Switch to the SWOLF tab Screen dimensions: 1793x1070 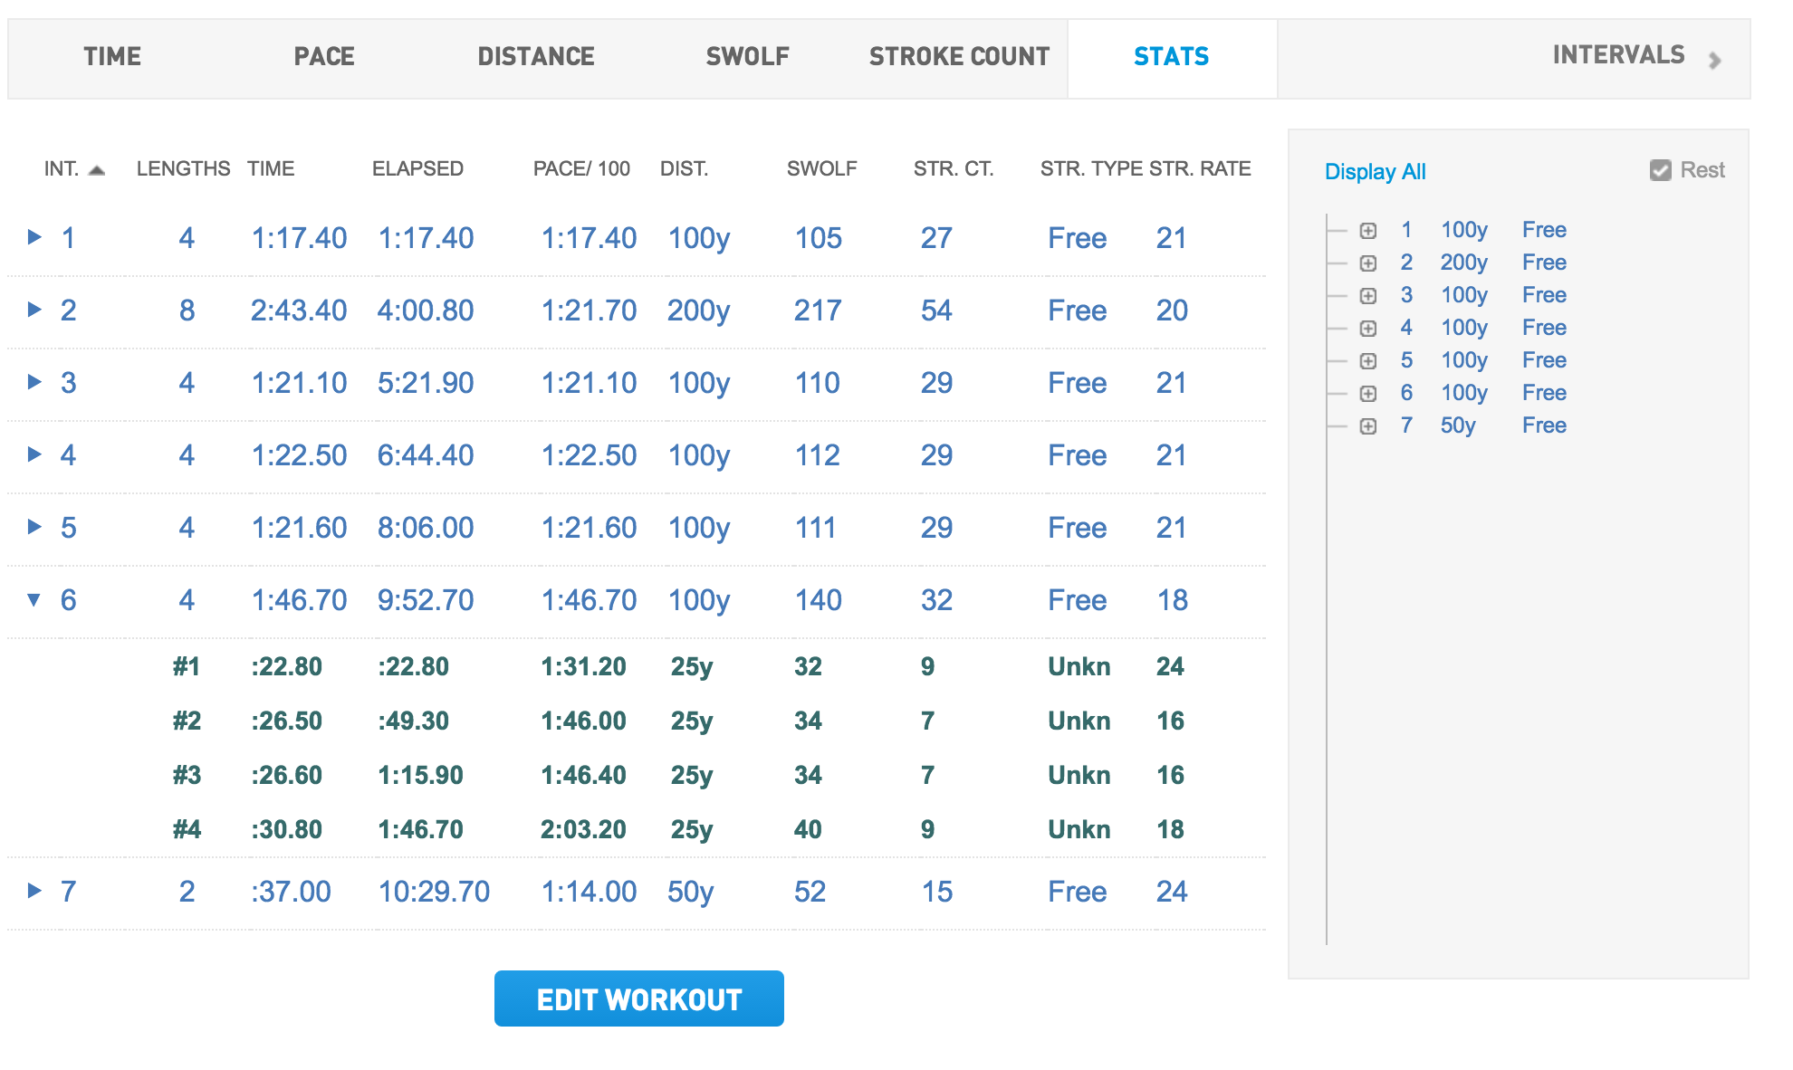[747, 57]
